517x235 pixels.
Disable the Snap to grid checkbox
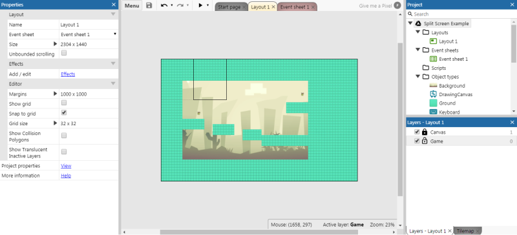(64, 113)
